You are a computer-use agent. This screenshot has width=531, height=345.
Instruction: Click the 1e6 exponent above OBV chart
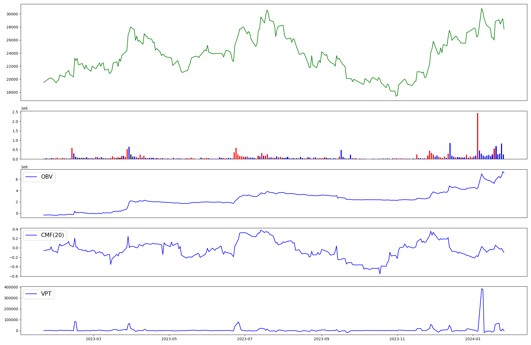24,167
